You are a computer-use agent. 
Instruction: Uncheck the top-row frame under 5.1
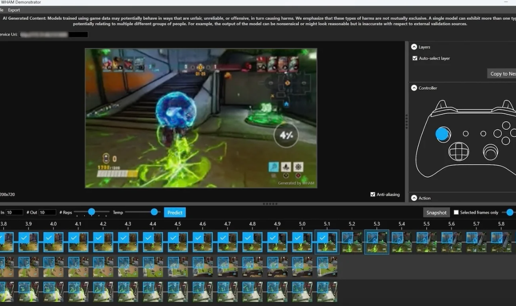click(323, 237)
